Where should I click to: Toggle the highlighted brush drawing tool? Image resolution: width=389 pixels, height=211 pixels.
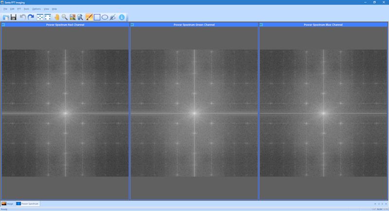coord(89,18)
